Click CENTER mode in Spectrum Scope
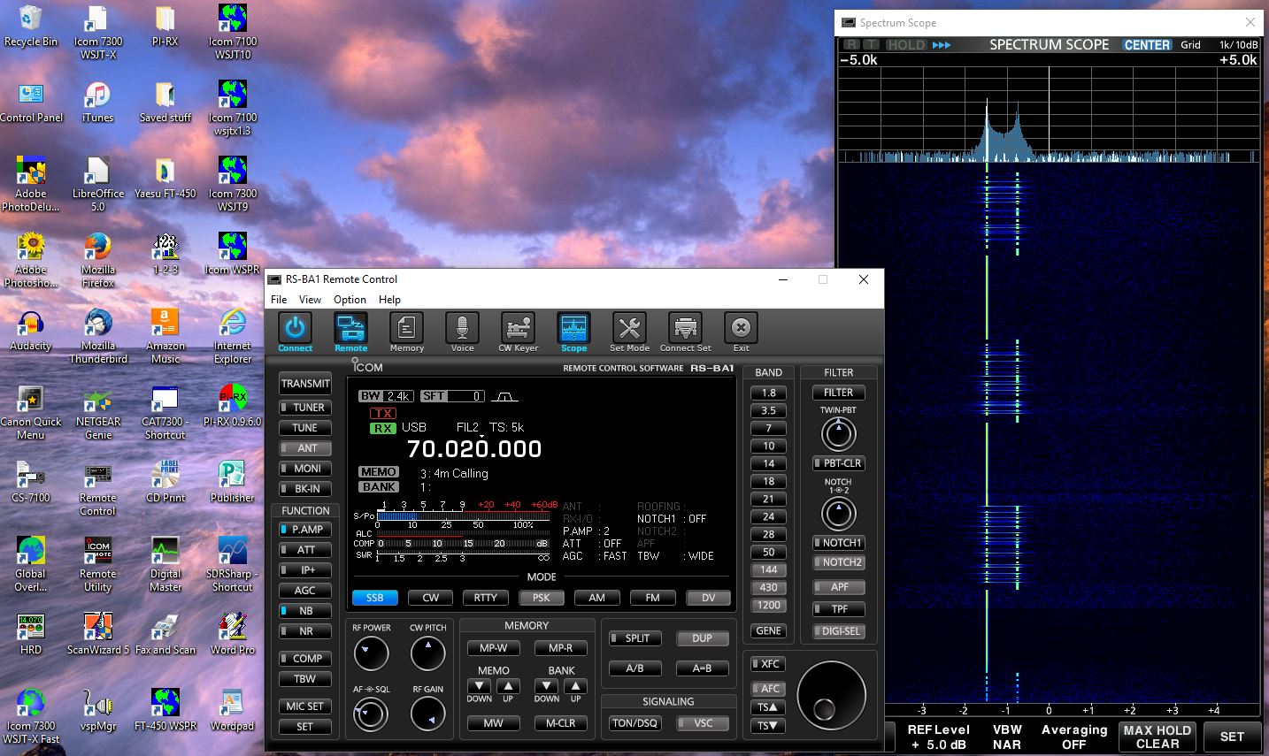Viewport: 1269px width, 756px height. tap(1147, 44)
